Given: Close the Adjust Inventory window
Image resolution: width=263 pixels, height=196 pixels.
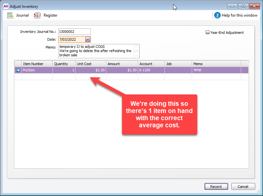Looking at the screenshot, I should [x=255, y=6].
